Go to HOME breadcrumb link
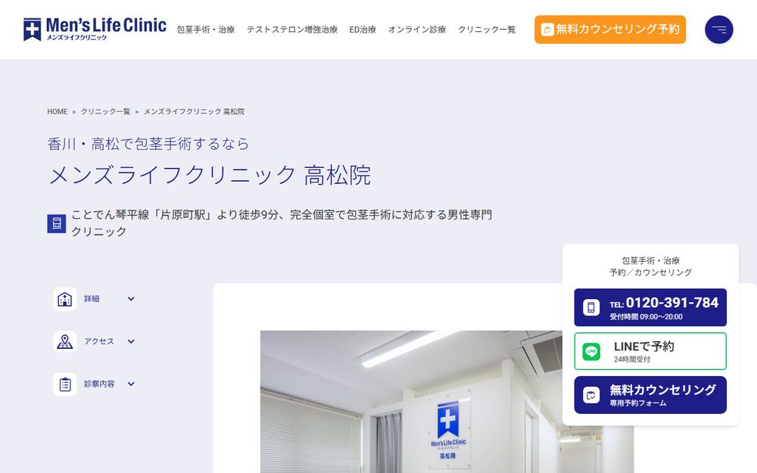Image resolution: width=757 pixels, height=473 pixels. (57, 111)
